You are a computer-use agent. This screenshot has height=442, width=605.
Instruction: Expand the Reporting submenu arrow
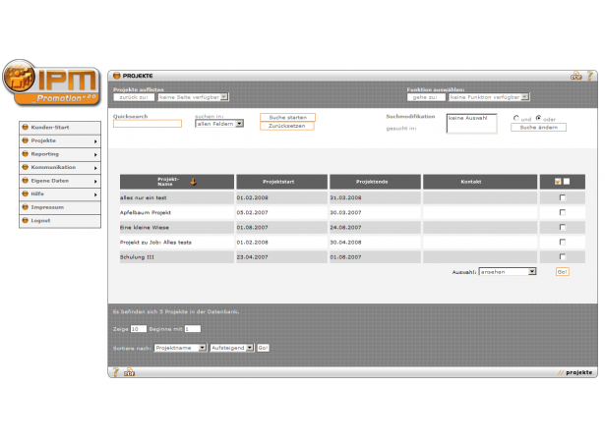pyautogui.click(x=95, y=154)
